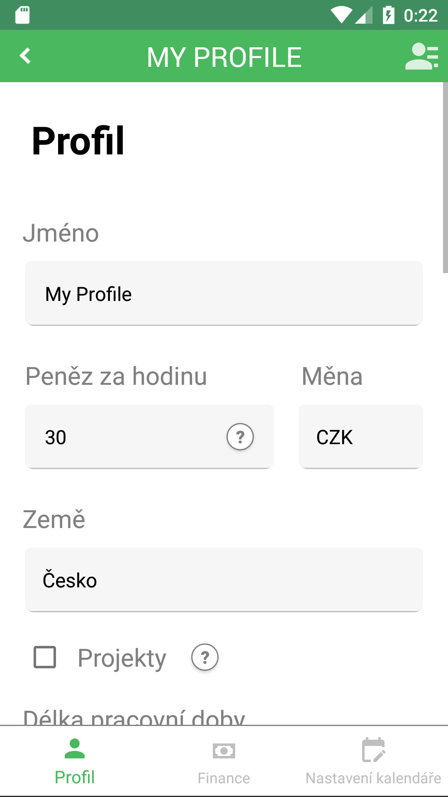Tap the calendar edit icon

(373, 750)
